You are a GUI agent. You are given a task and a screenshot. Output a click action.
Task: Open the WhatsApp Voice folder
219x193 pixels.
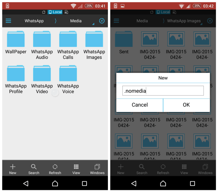pyautogui.click(x=68, y=74)
